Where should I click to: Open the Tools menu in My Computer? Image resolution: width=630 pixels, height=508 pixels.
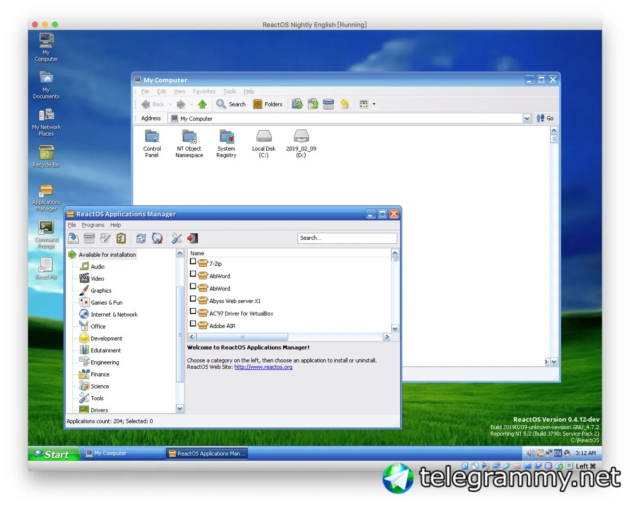230,92
